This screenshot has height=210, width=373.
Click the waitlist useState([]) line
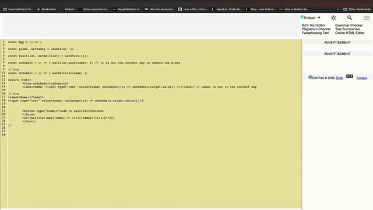point(48,56)
